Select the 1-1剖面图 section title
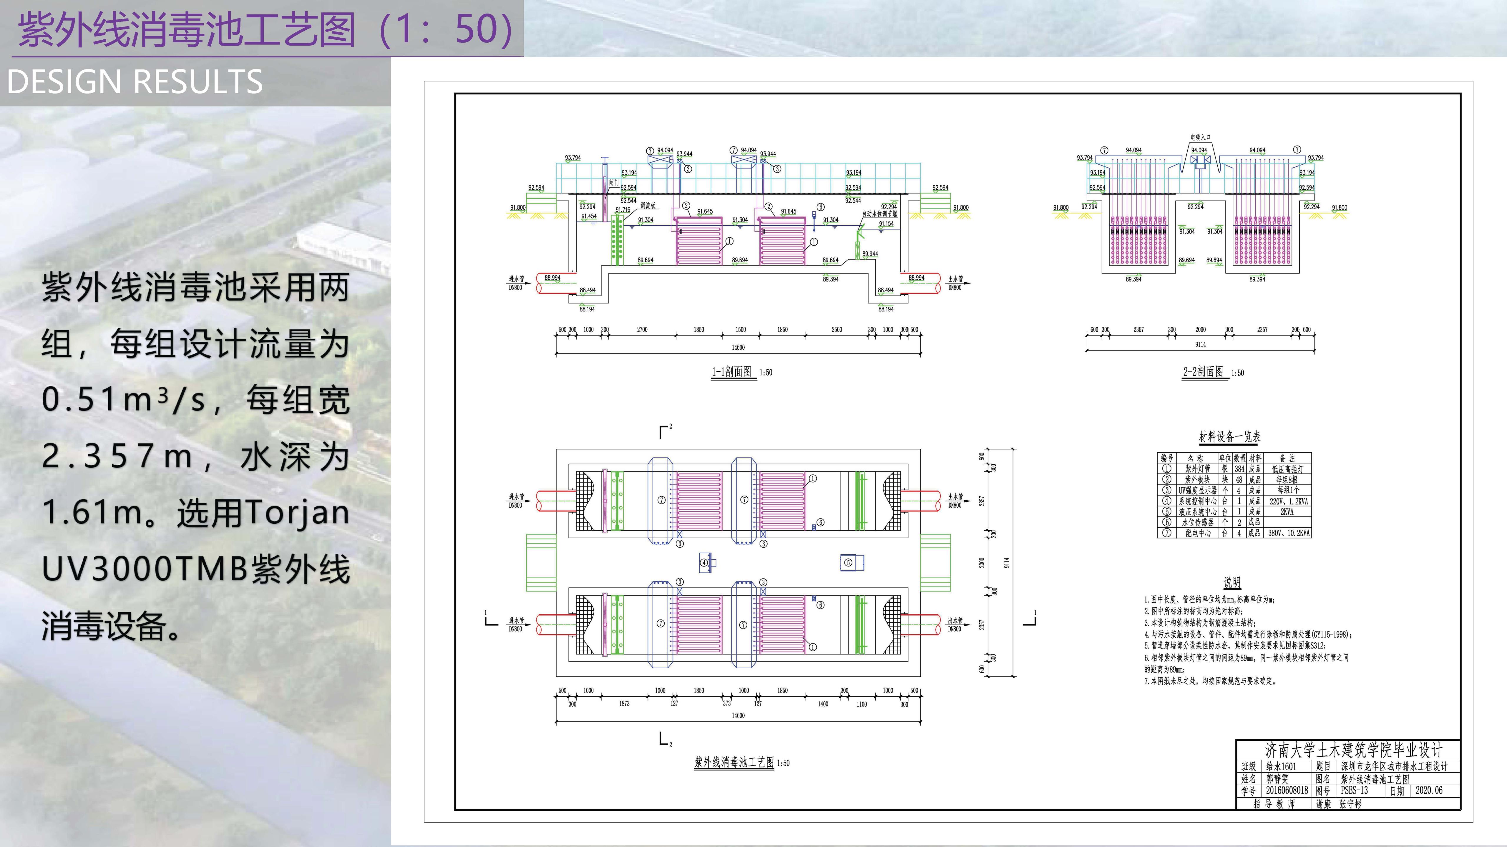Screen dimensions: 1507x847 732,372
